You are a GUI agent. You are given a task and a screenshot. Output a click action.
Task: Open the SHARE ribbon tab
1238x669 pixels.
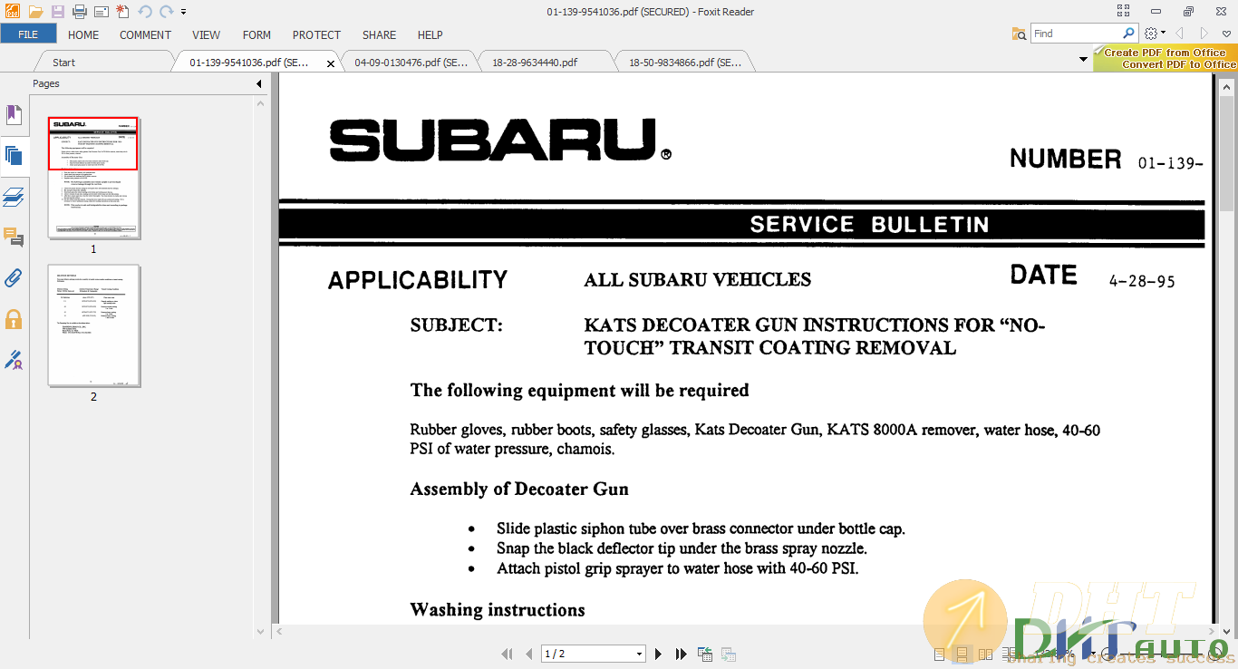379,34
